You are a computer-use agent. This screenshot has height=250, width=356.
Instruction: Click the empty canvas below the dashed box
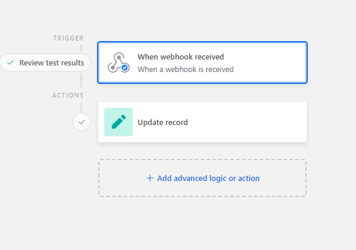[x=202, y=223]
